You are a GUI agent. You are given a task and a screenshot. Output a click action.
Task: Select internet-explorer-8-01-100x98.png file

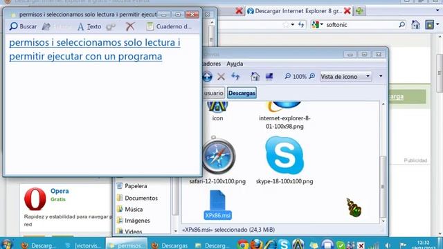click(x=284, y=116)
